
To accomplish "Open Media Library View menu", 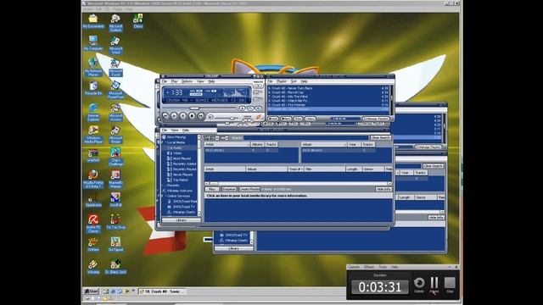I will [x=175, y=130].
